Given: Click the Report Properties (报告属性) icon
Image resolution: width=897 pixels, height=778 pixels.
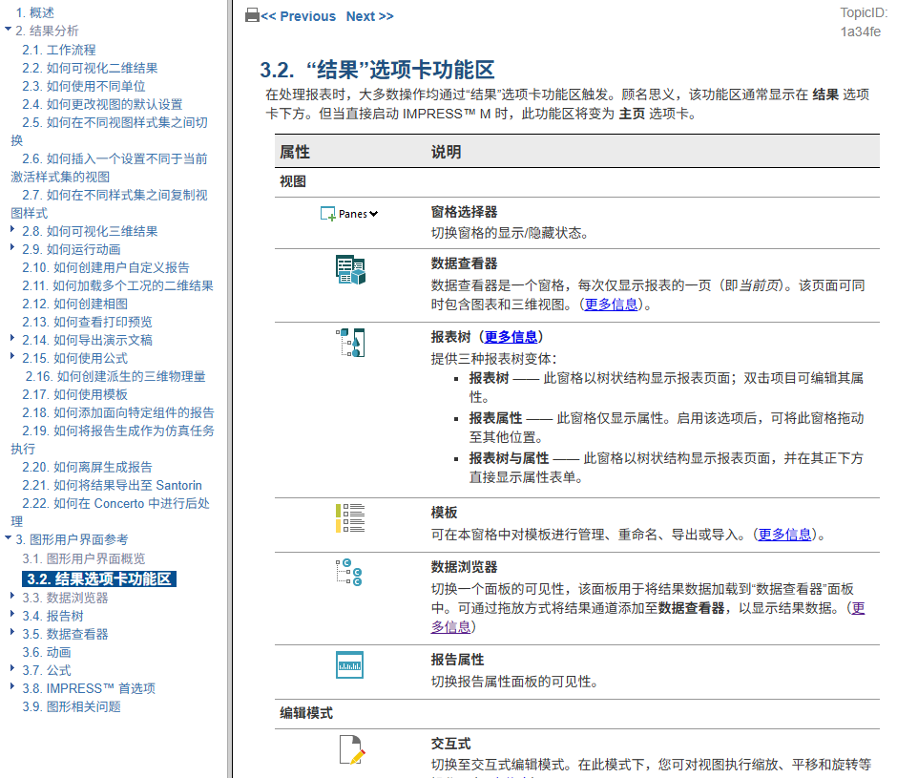Looking at the screenshot, I should click(349, 664).
